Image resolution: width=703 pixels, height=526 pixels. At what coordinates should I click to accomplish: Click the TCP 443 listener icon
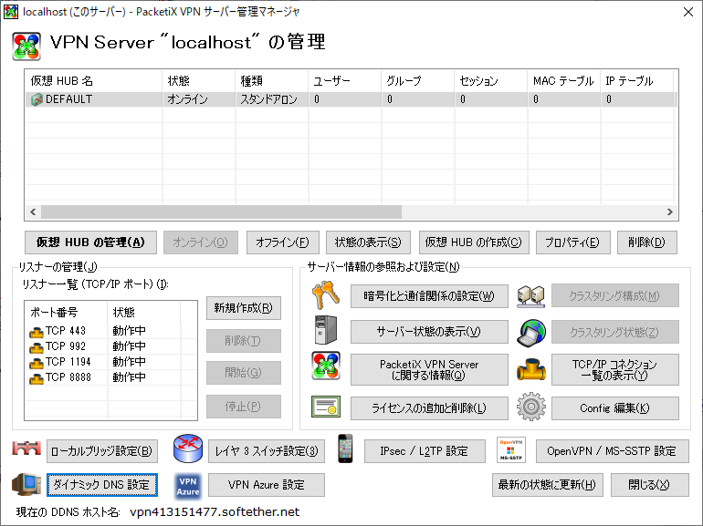pos(37,332)
